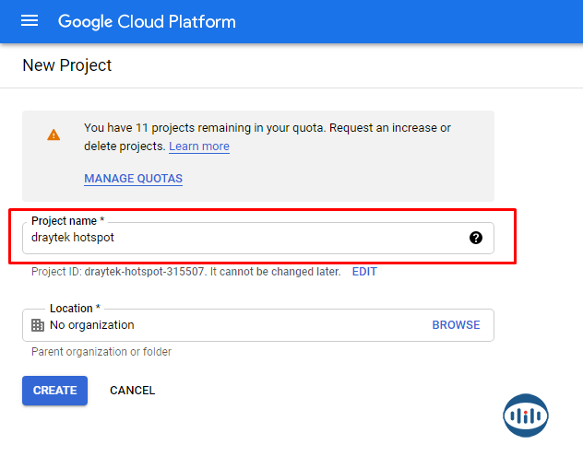Open the Learn more link

click(199, 146)
